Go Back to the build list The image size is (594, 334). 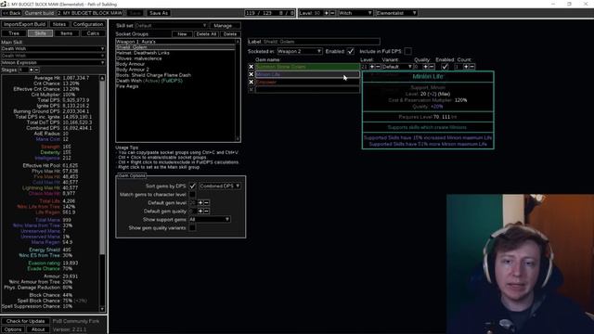(12, 13)
